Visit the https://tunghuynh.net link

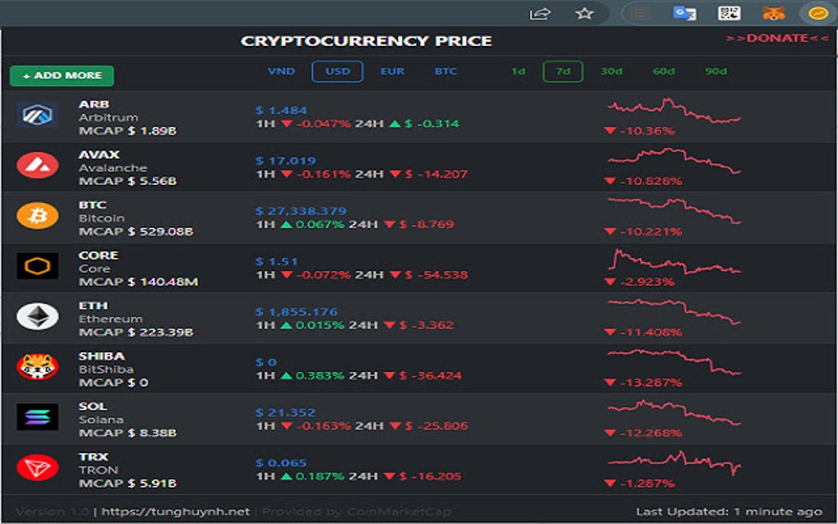176,512
